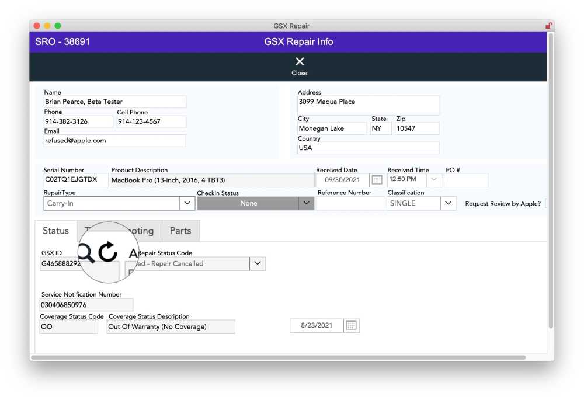
Task: Open the CheckIn Status dropdown
Action: (x=306, y=203)
